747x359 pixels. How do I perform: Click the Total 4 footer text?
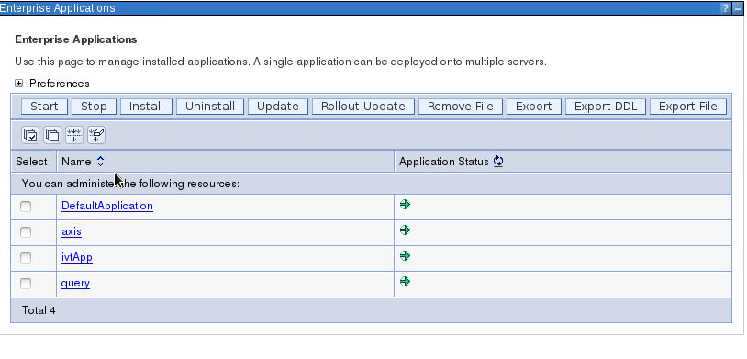tap(39, 310)
